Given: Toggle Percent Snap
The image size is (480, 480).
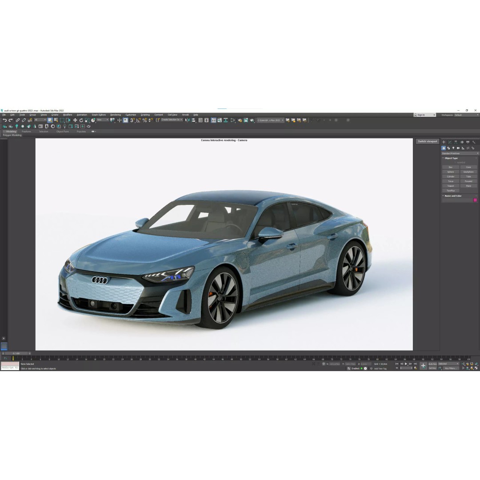Looking at the screenshot, I should pyautogui.click(x=144, y=120).
